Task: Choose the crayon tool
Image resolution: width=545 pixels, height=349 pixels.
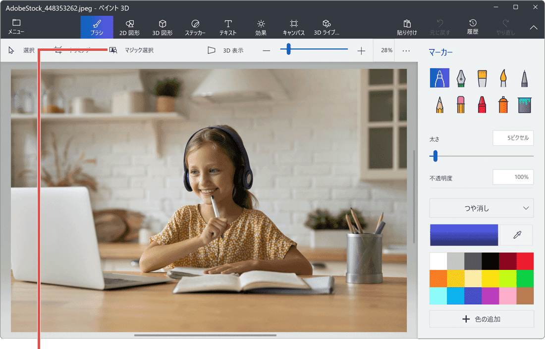Action: coord(482,104)
